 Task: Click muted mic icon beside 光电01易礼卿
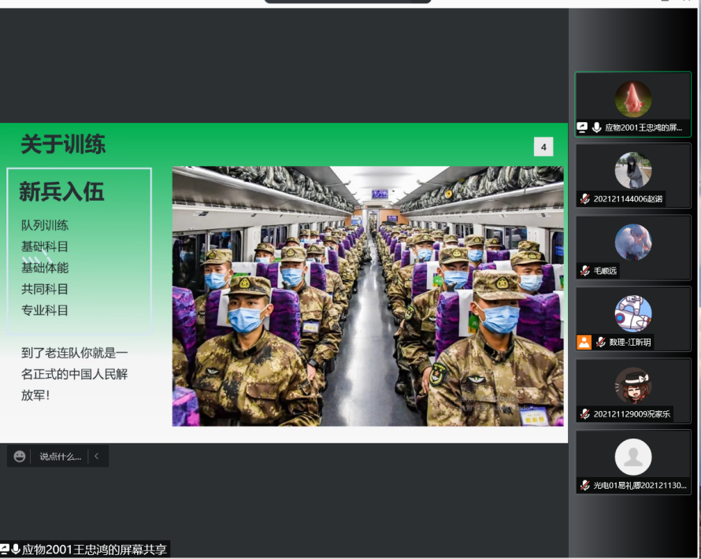click(585, 486)
